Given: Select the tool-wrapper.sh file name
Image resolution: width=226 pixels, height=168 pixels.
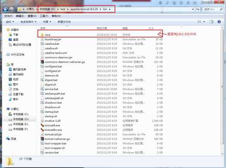Looking at the screenshot, I should [x=55, y=148].
